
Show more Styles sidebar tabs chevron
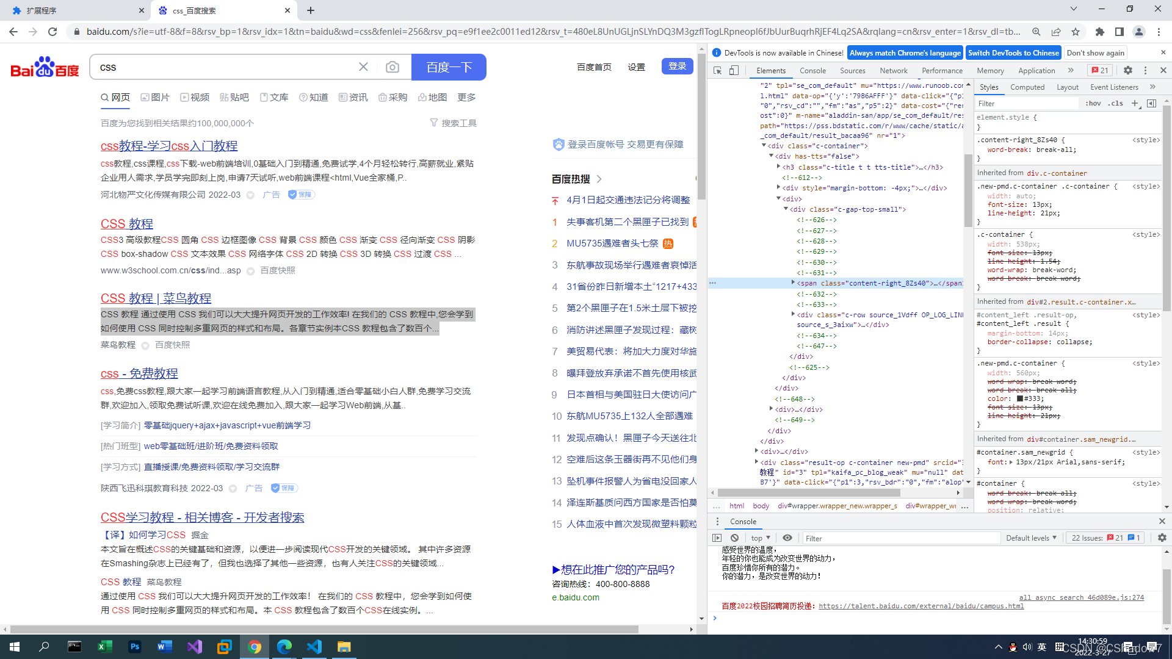pyautogui.click(x=1152, y=87)
